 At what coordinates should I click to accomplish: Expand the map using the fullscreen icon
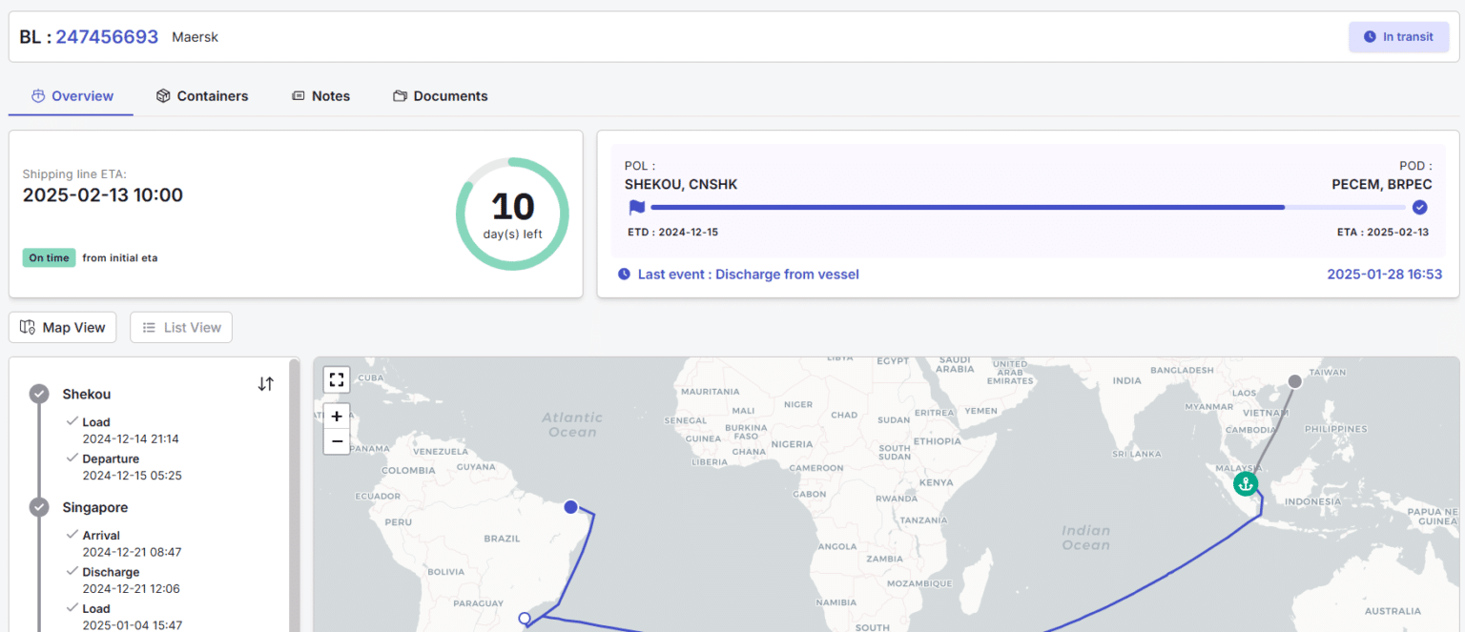click(x=336, y=379)
